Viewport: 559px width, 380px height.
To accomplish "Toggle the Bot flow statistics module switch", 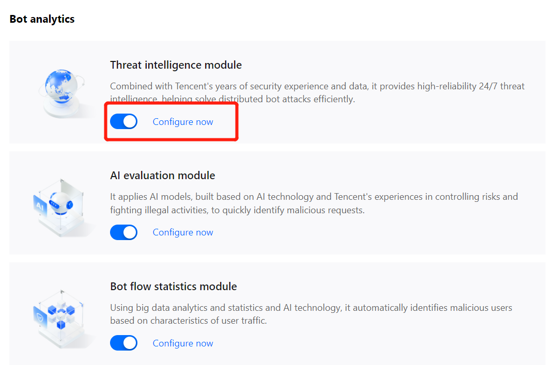I will point(123,343).
